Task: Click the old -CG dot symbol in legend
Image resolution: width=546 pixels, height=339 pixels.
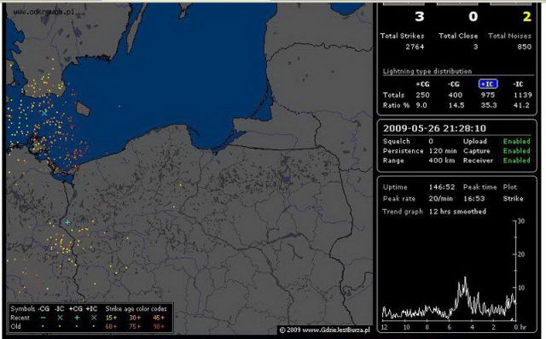Action: 44,326
